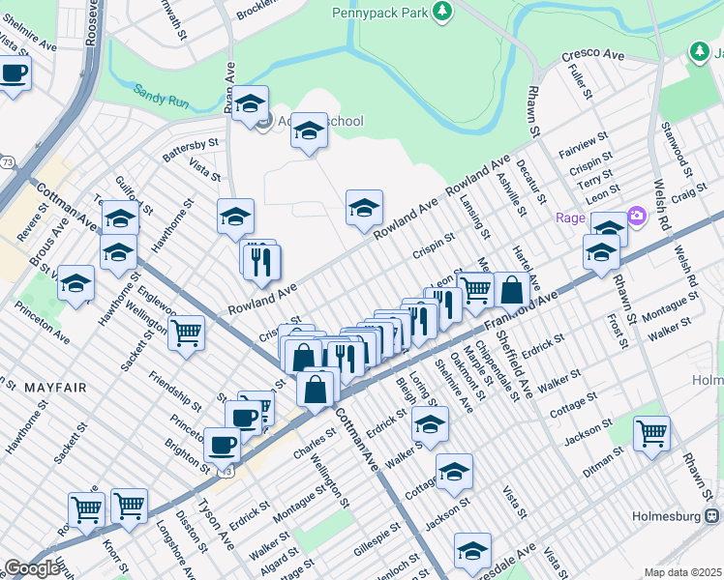Select the school marker near Torresdale Ave
The width and height of the screenshot is (724, 580).
(x=472, y=552)
